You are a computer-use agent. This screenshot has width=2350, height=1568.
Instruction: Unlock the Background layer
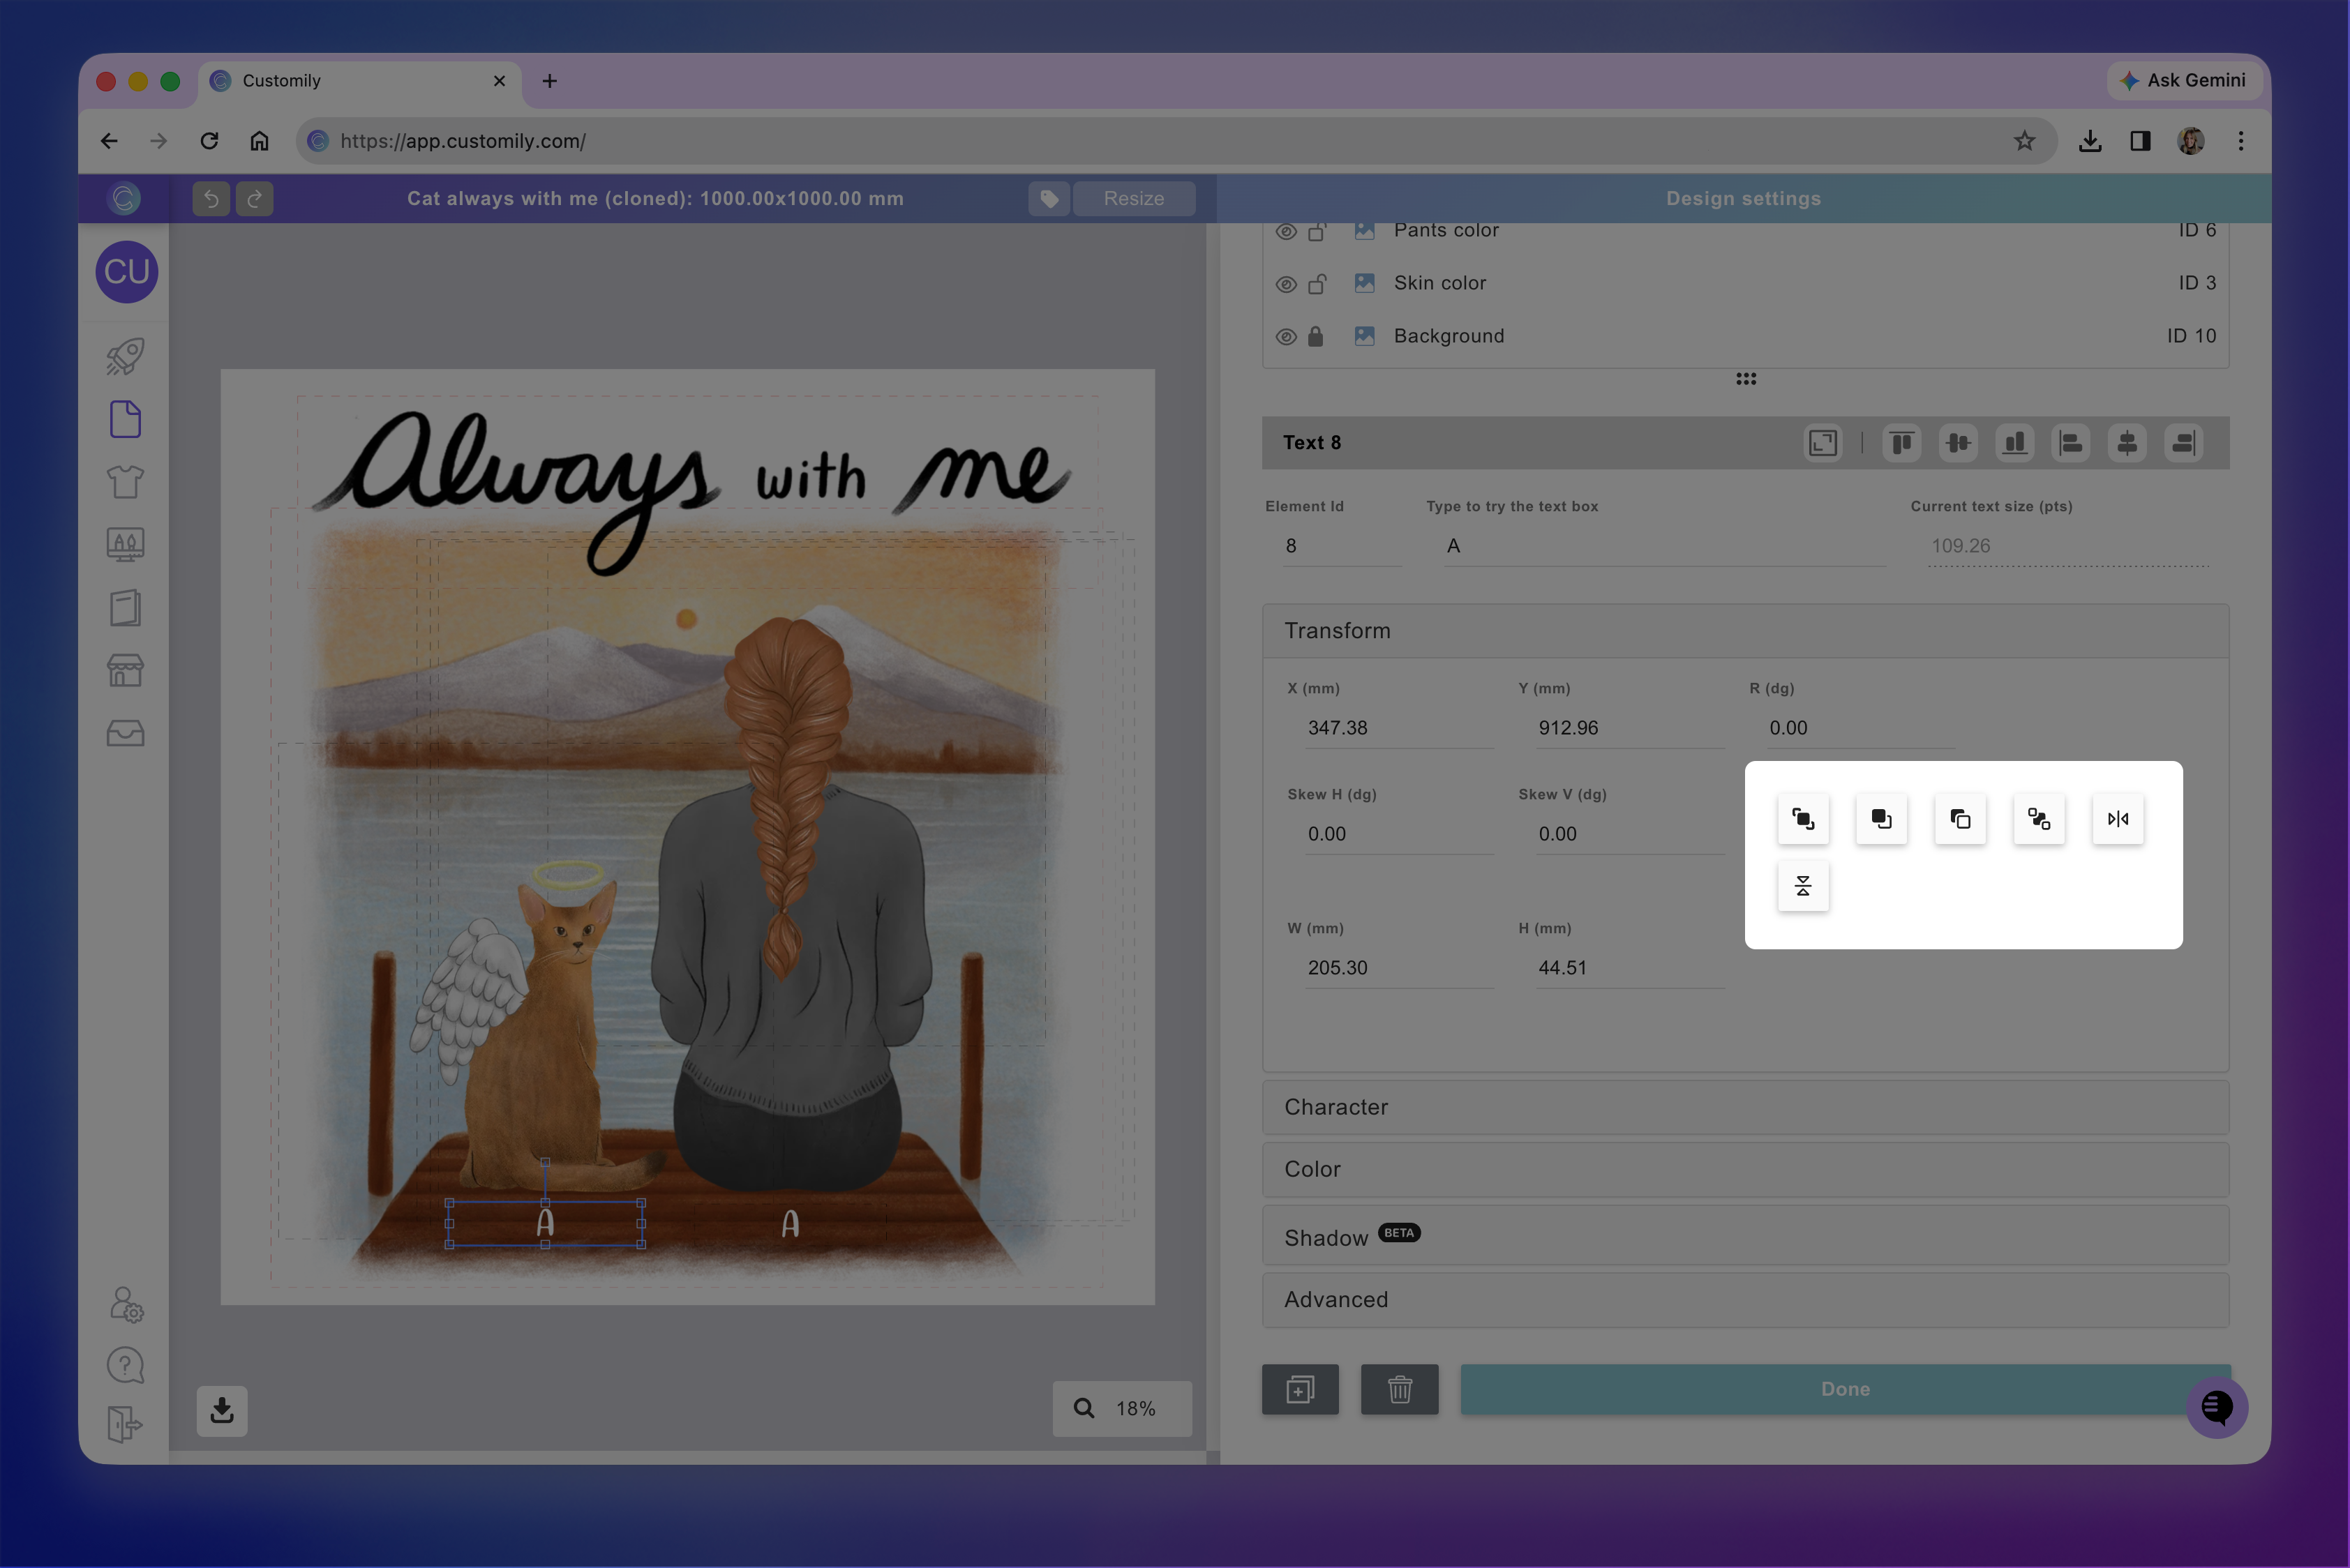[x=1315, y=336]
